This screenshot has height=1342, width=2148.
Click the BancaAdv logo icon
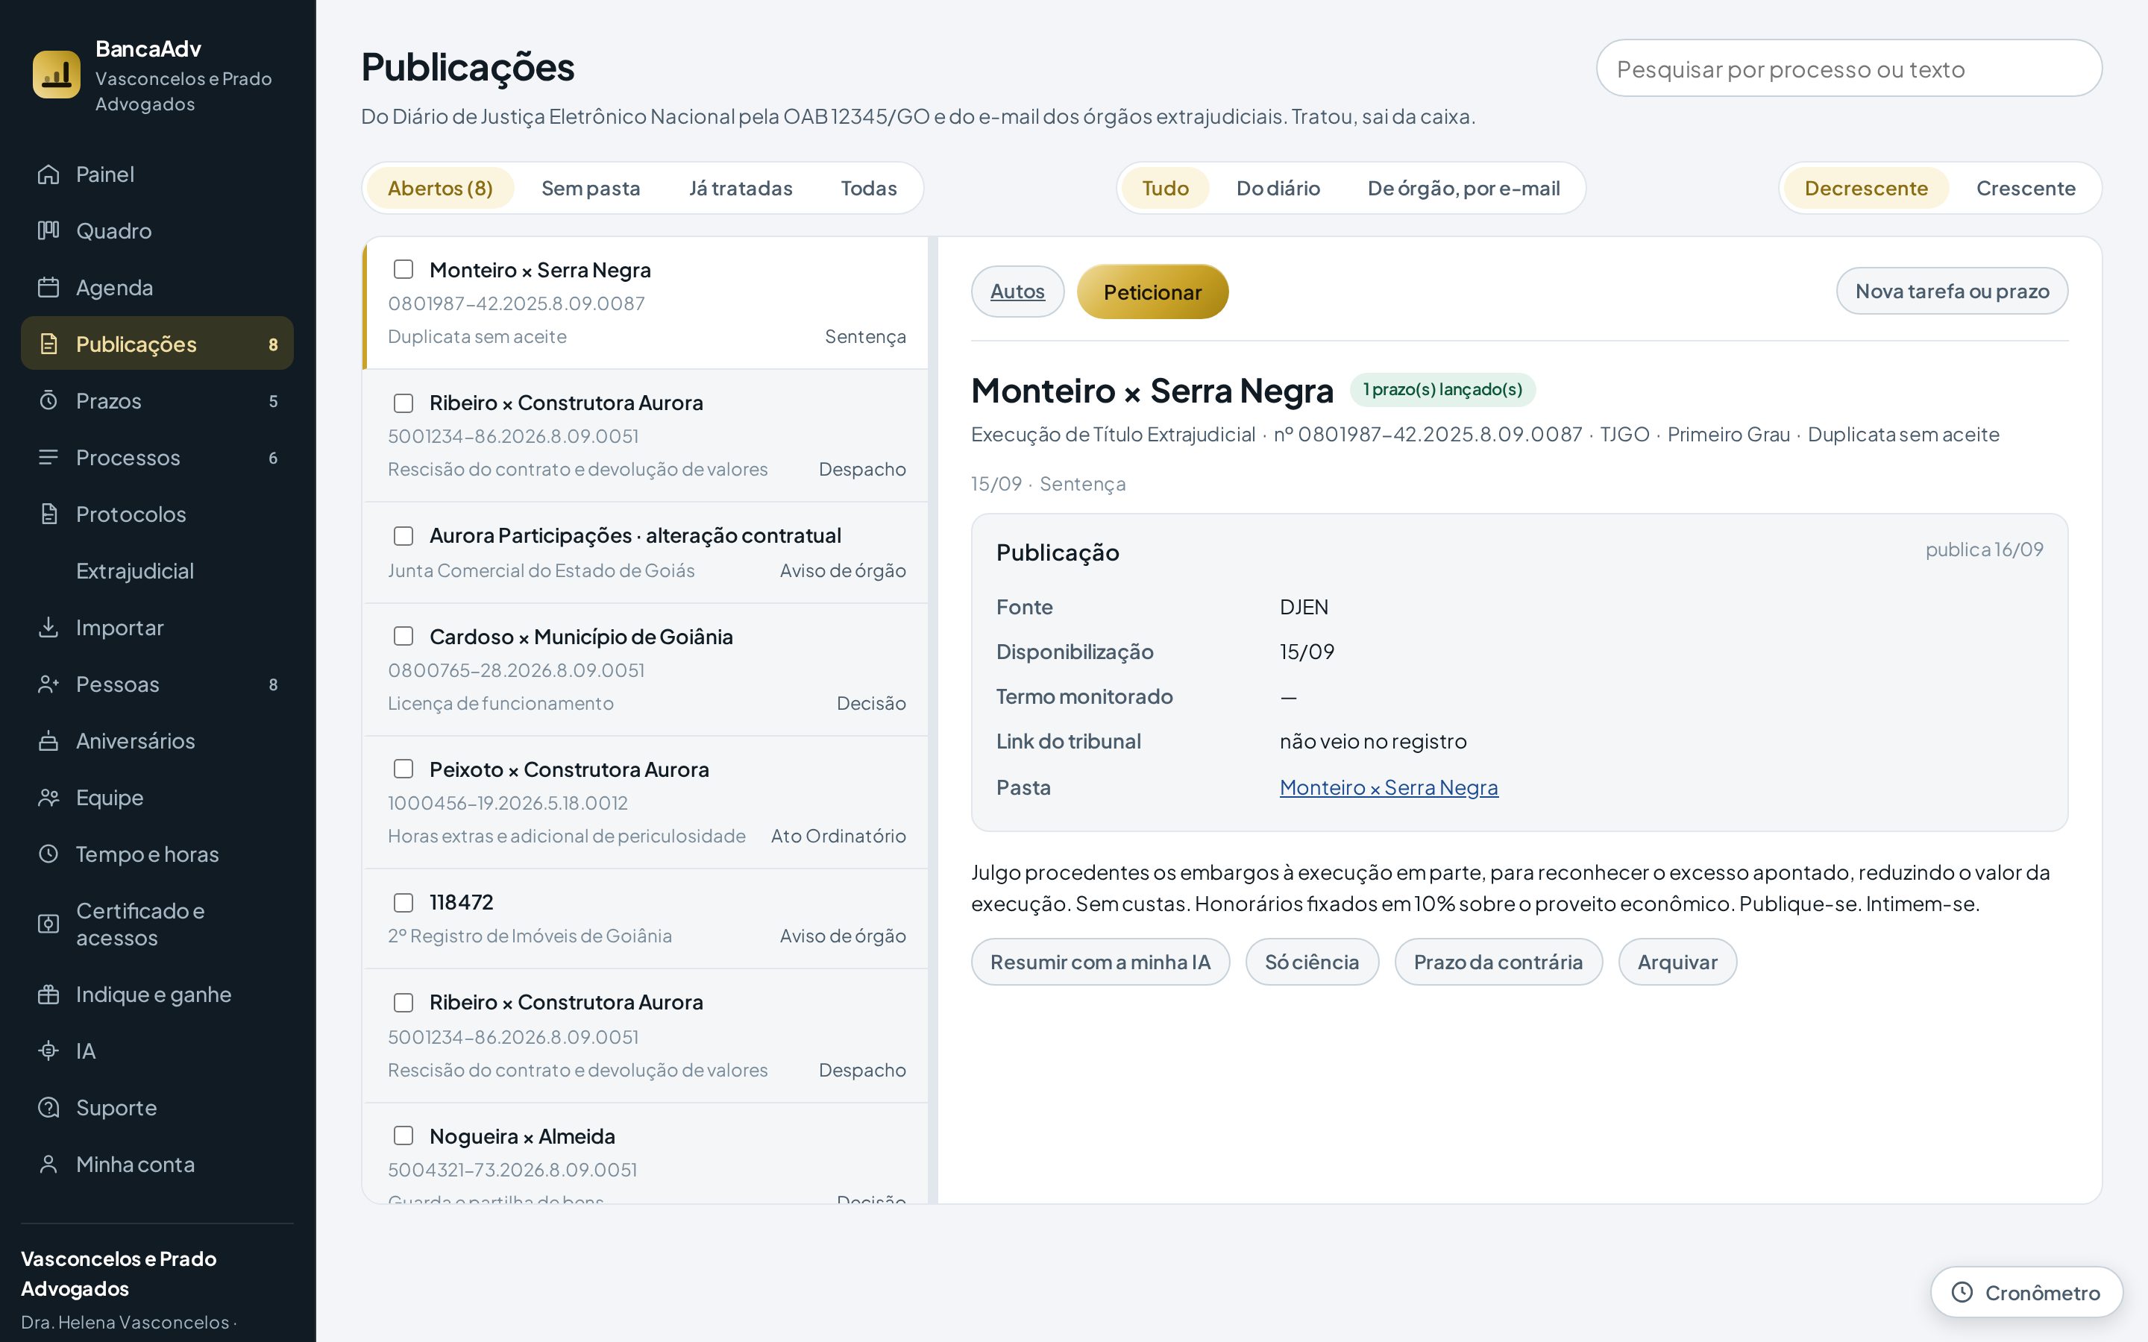56,75
